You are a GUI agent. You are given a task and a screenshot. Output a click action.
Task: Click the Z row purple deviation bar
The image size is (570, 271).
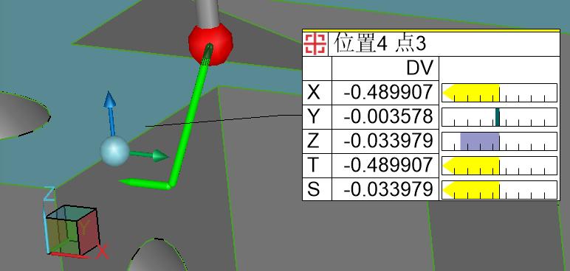coord(480,141)
